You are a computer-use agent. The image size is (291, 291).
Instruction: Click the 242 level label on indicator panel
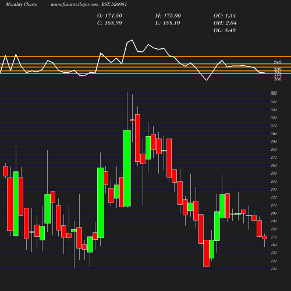pos(278,62)
